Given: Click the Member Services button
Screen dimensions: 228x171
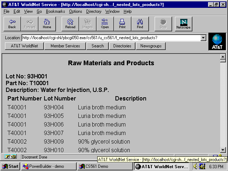Looking at the screenshot, I should click(65, 46).
